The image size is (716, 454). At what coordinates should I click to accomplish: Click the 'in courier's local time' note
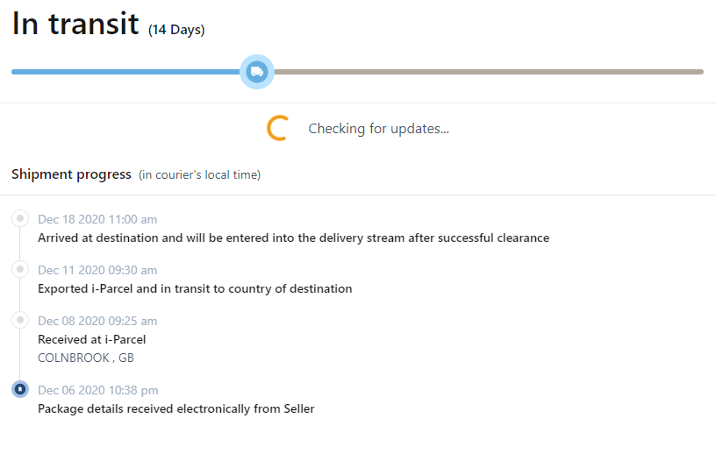pyautogui.click(x=199, y=174)
